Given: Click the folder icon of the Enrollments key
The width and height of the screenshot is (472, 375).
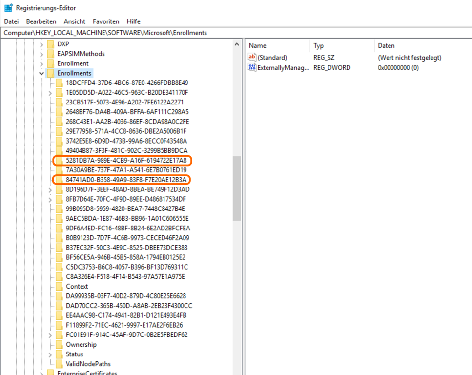Looking at the screenshot, I should coord(50,73).
